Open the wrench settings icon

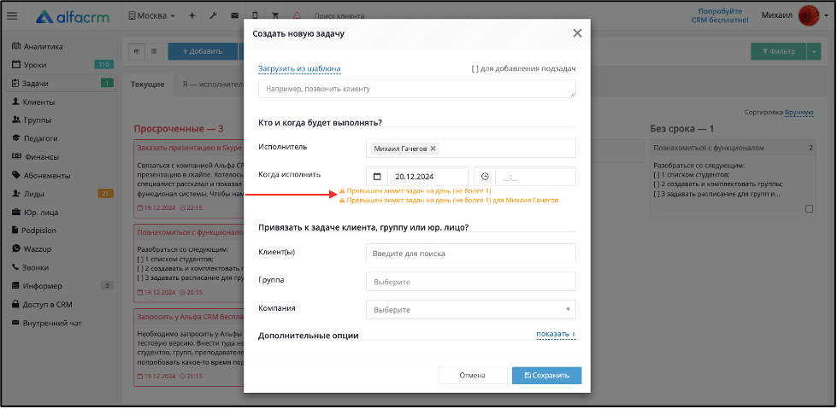pyautogui.click(x=213, y=16)
